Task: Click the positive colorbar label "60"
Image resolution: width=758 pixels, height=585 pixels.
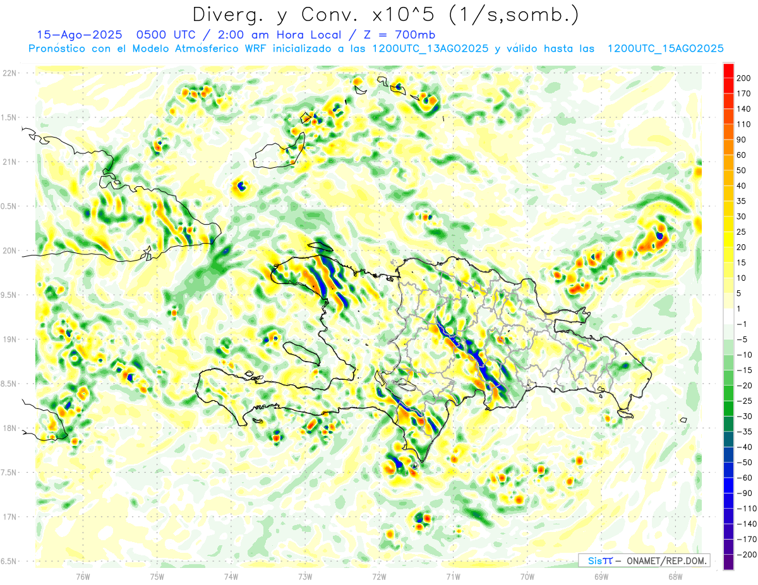Action: (x=742, y=155)
